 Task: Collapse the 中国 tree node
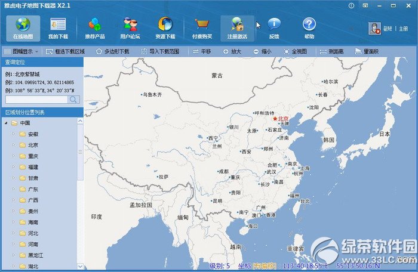tap(6, 123)
